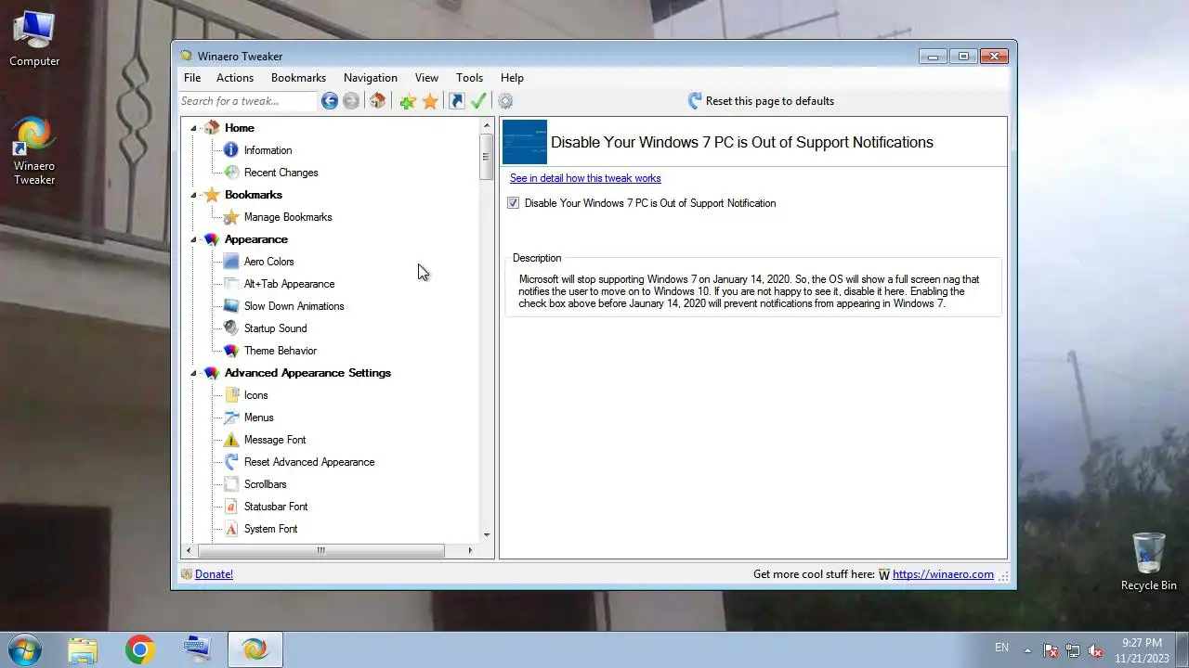The image size is (1189, 668).
Task: Click the tree horizontal scrollbar right arrow
Action: pos(470,551)
